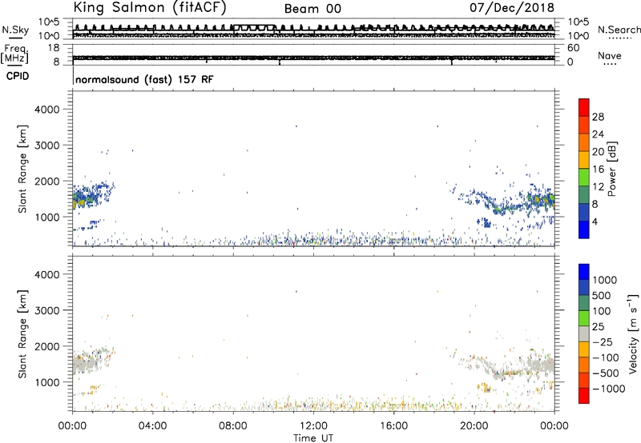Click the orange swatch in Power colorbar
This screenshot has height=443, width=641.
(x=584, y=142)
